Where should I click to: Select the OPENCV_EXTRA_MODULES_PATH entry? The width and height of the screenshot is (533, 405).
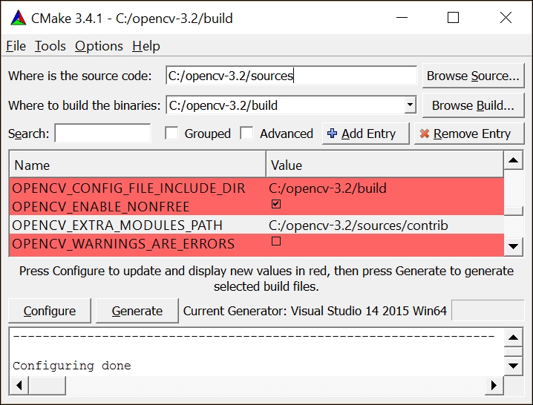[x=117, y=225]
